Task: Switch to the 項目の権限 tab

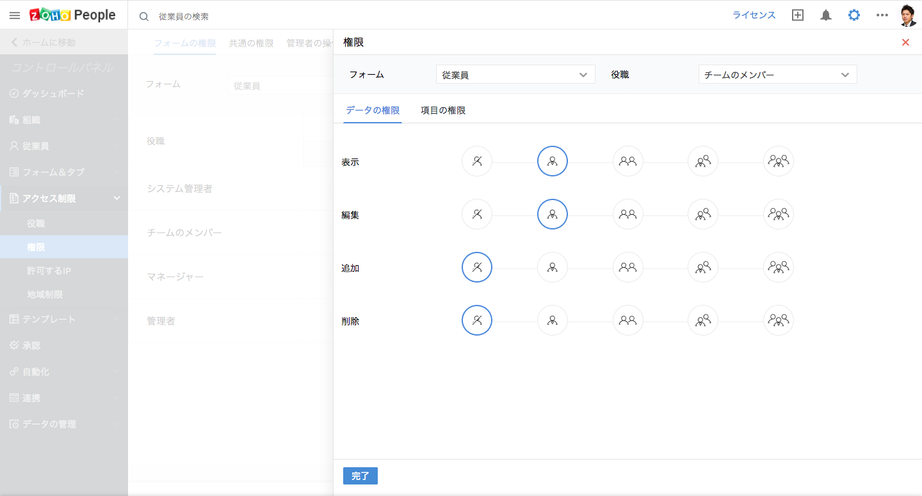Action: point(443,111)
